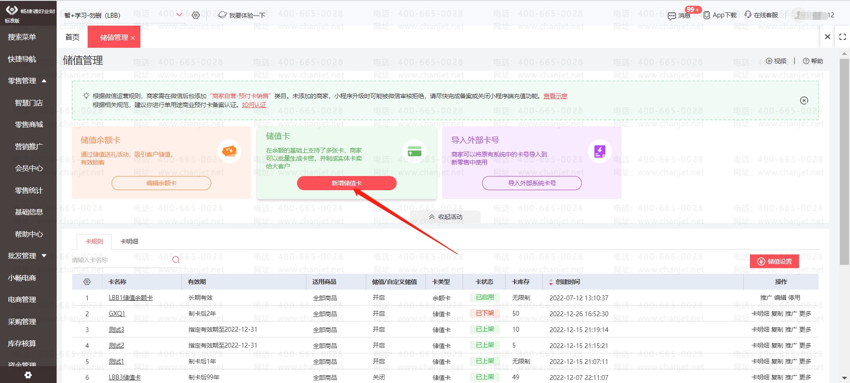Click 编辑 for the LBB1储值余额卡 row

click(x=780, y=298)
